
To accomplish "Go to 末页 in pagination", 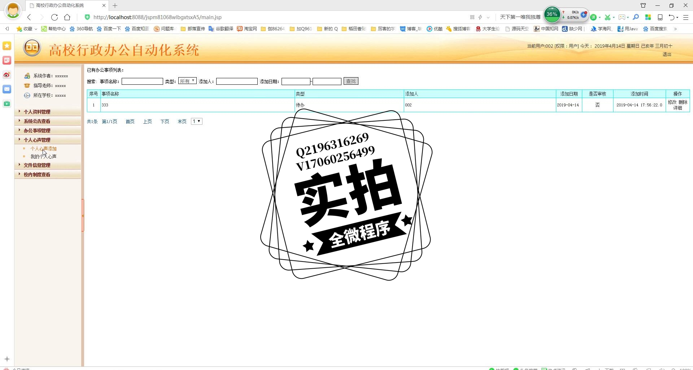I will [x=182, y=122].
